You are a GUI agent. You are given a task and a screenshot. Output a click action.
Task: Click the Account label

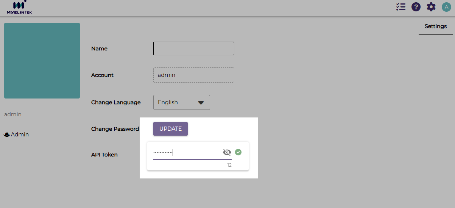tap(102, 75)
